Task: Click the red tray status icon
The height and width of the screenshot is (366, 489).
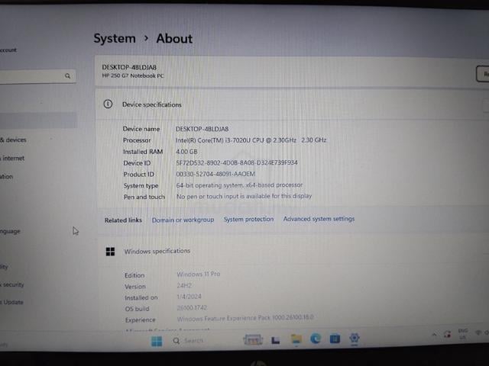Action: [x=447, y=334]
